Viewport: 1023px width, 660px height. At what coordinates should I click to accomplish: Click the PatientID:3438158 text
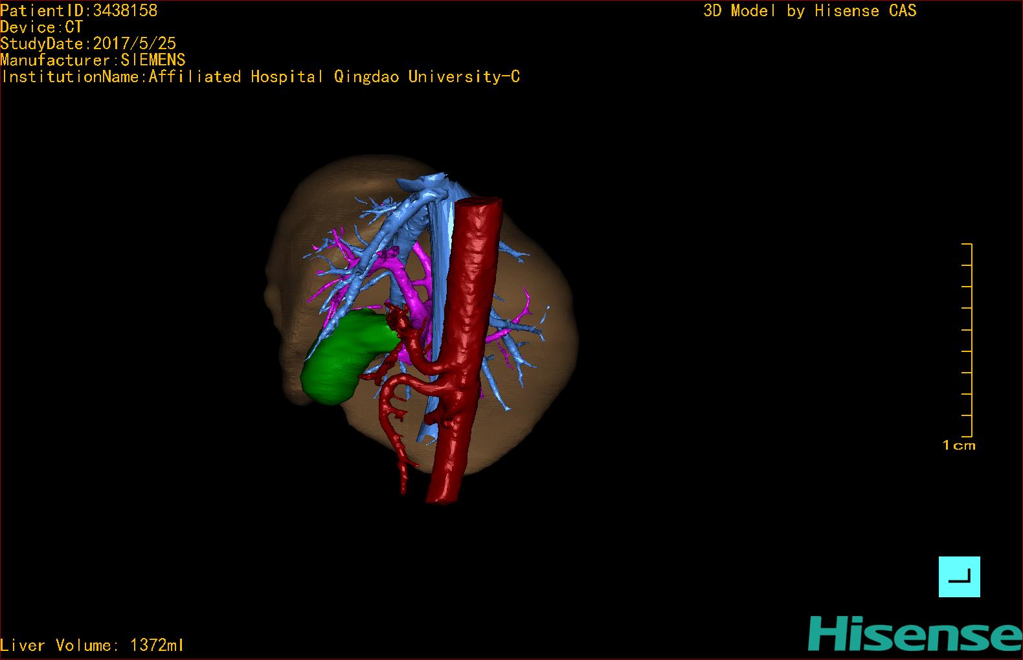click(x=79, y=10)
